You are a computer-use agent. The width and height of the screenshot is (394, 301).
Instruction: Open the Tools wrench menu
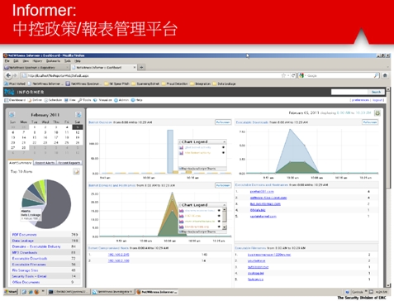pyautogui.click(x=84, y=100)
